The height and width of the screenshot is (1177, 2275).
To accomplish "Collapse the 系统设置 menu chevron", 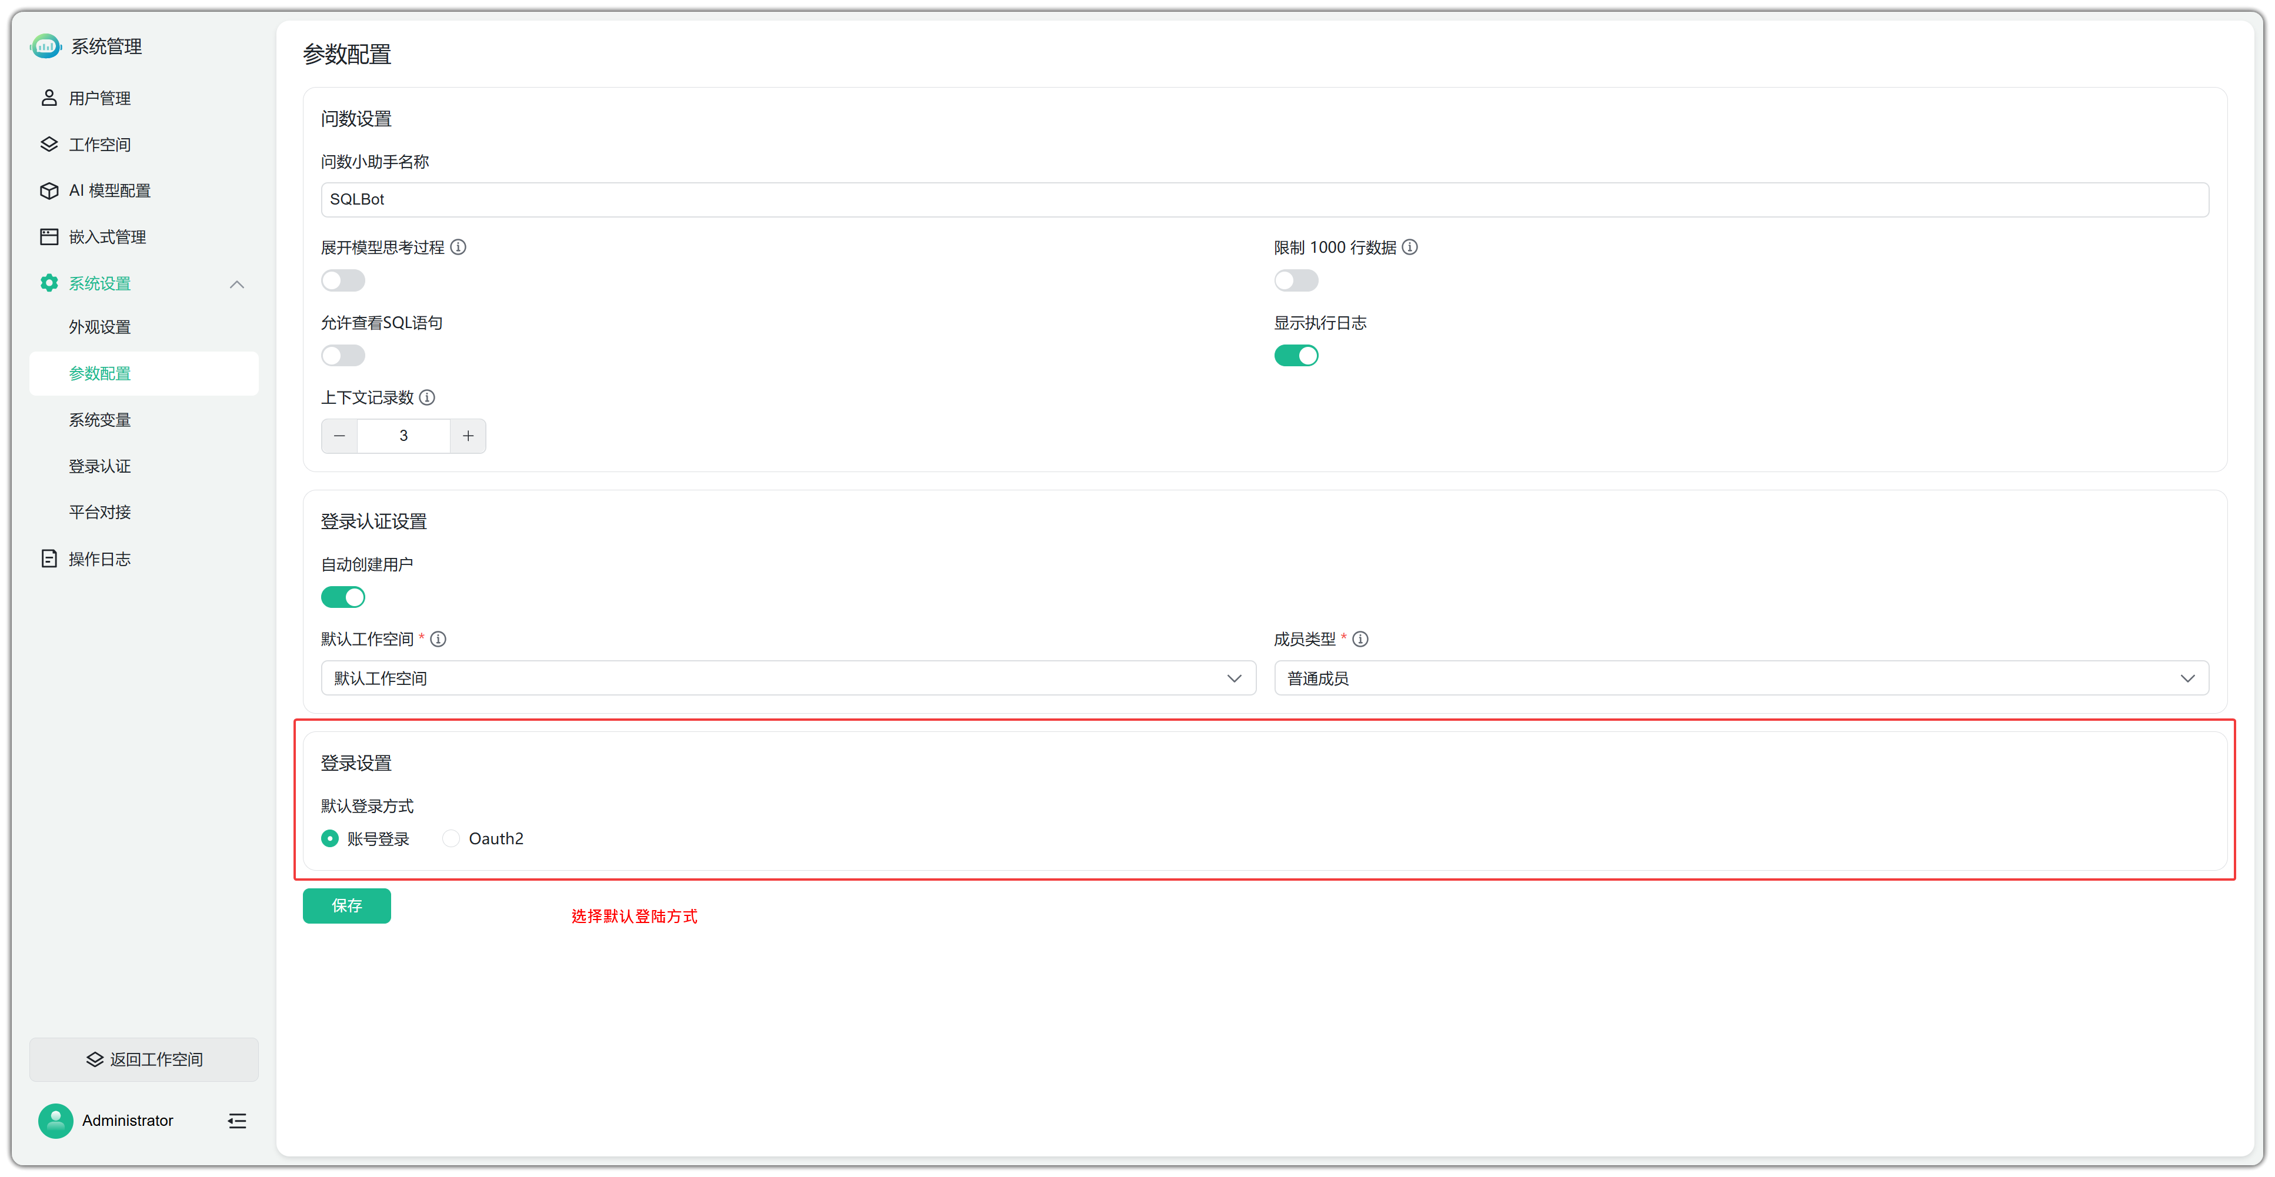I will tap(236, 285).
